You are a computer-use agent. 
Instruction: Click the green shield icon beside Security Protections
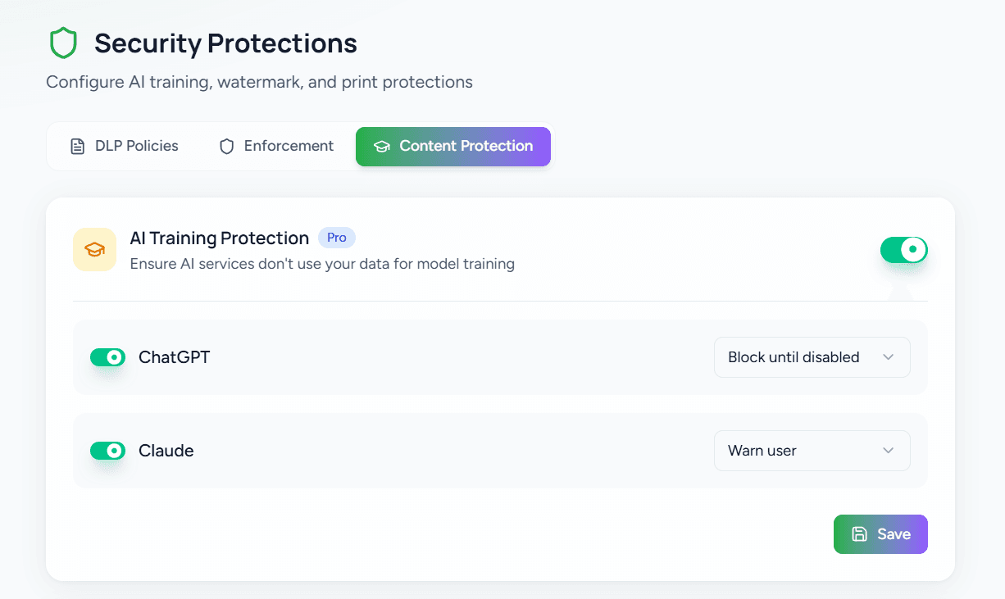tap(63, 42)
